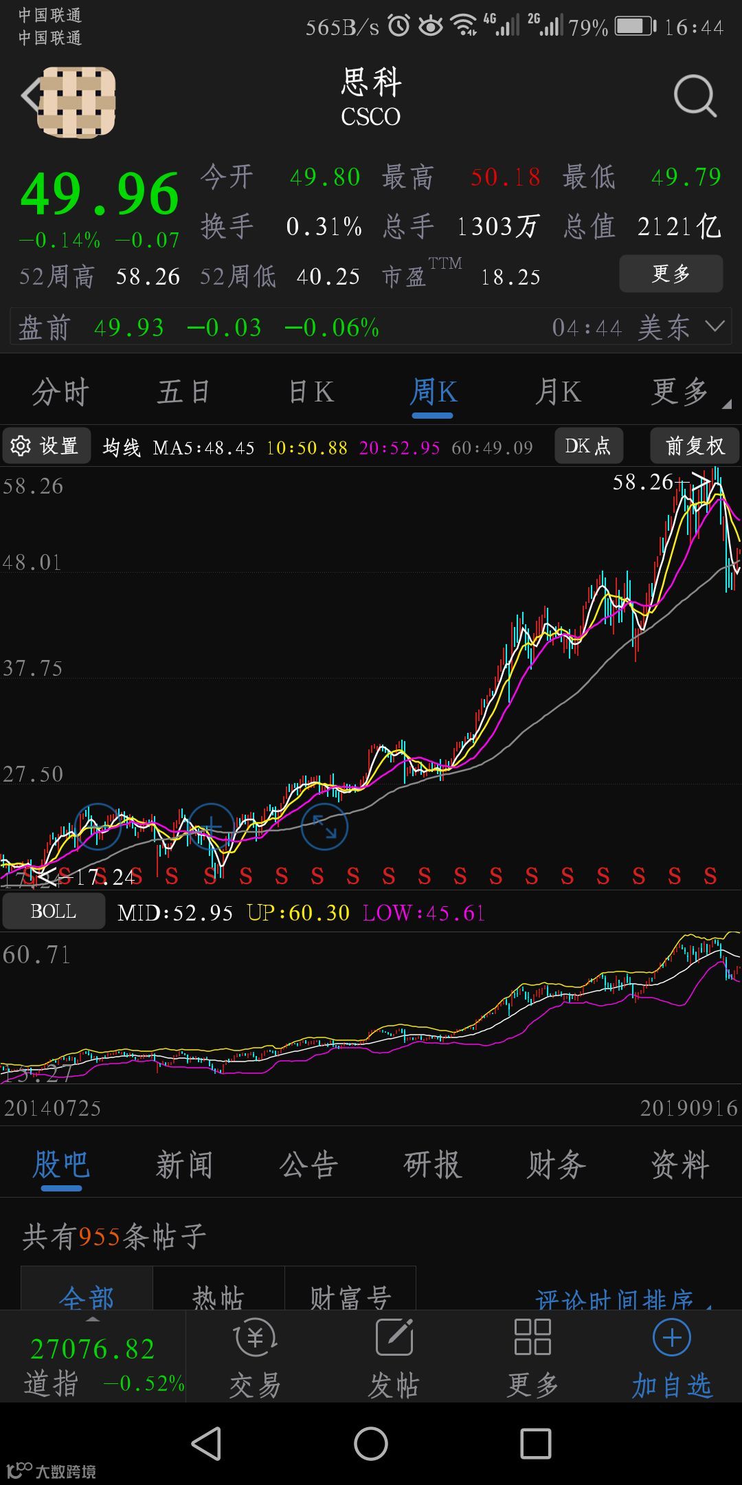Select the 全部 posts filter

[87, 1288]
